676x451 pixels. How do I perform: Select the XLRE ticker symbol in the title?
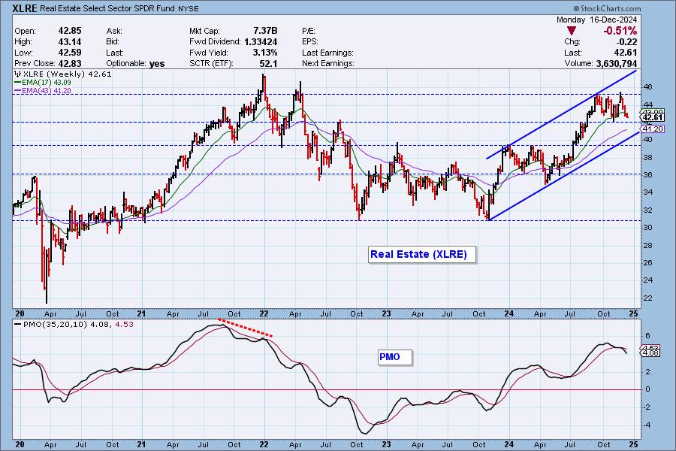pos(25,8)
